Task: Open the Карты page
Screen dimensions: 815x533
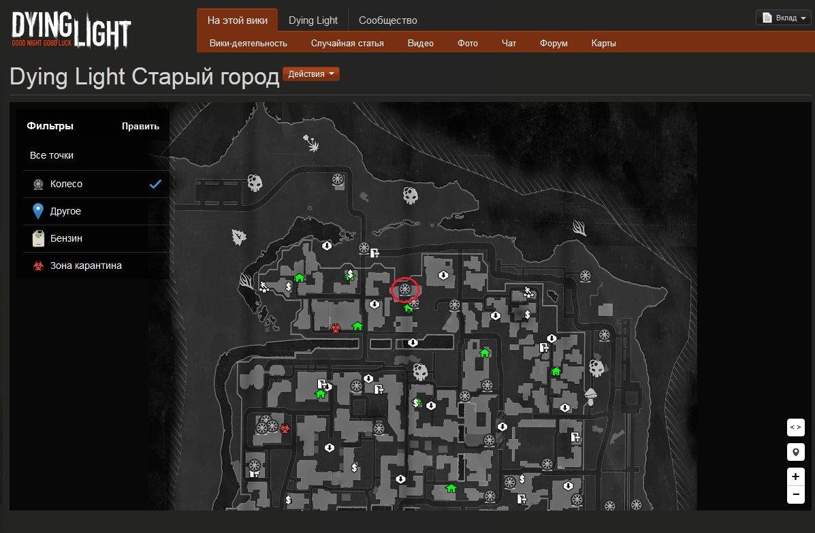Action: [x=603, y=43]
